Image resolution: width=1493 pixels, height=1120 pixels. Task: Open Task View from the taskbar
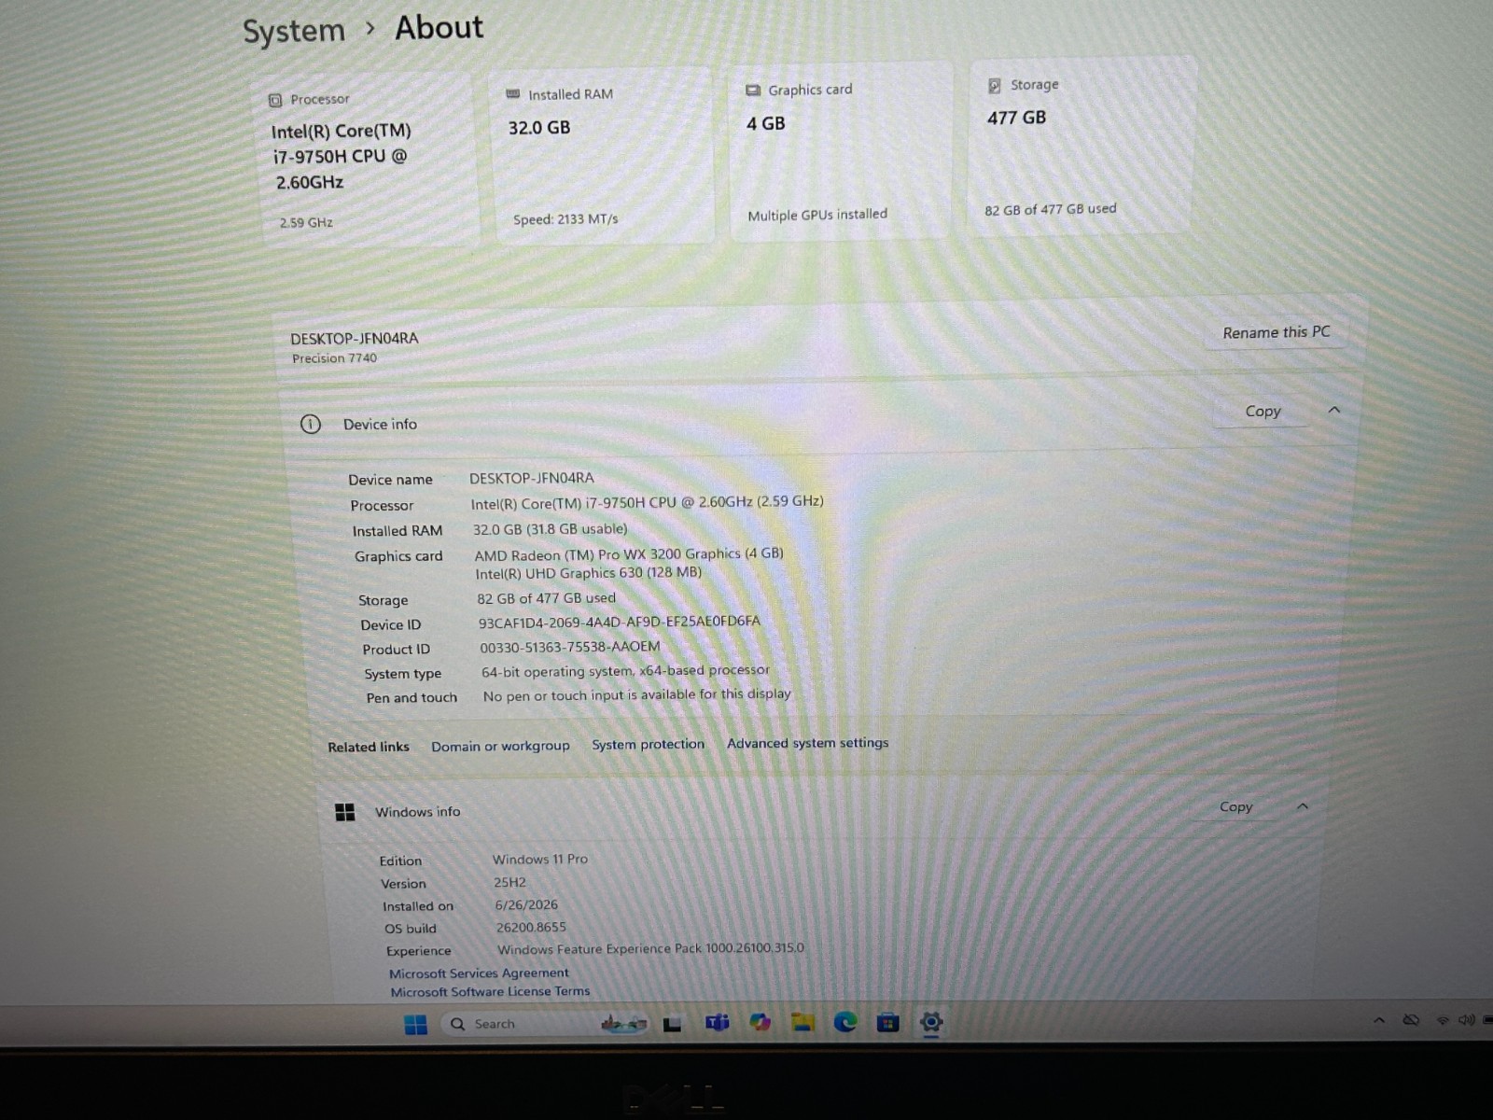[x=672, y=1024]
